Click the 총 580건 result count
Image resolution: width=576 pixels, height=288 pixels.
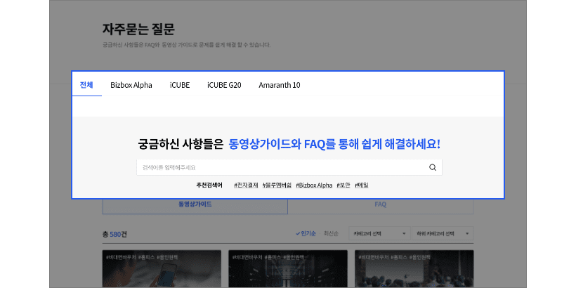(x=115, y=234)
